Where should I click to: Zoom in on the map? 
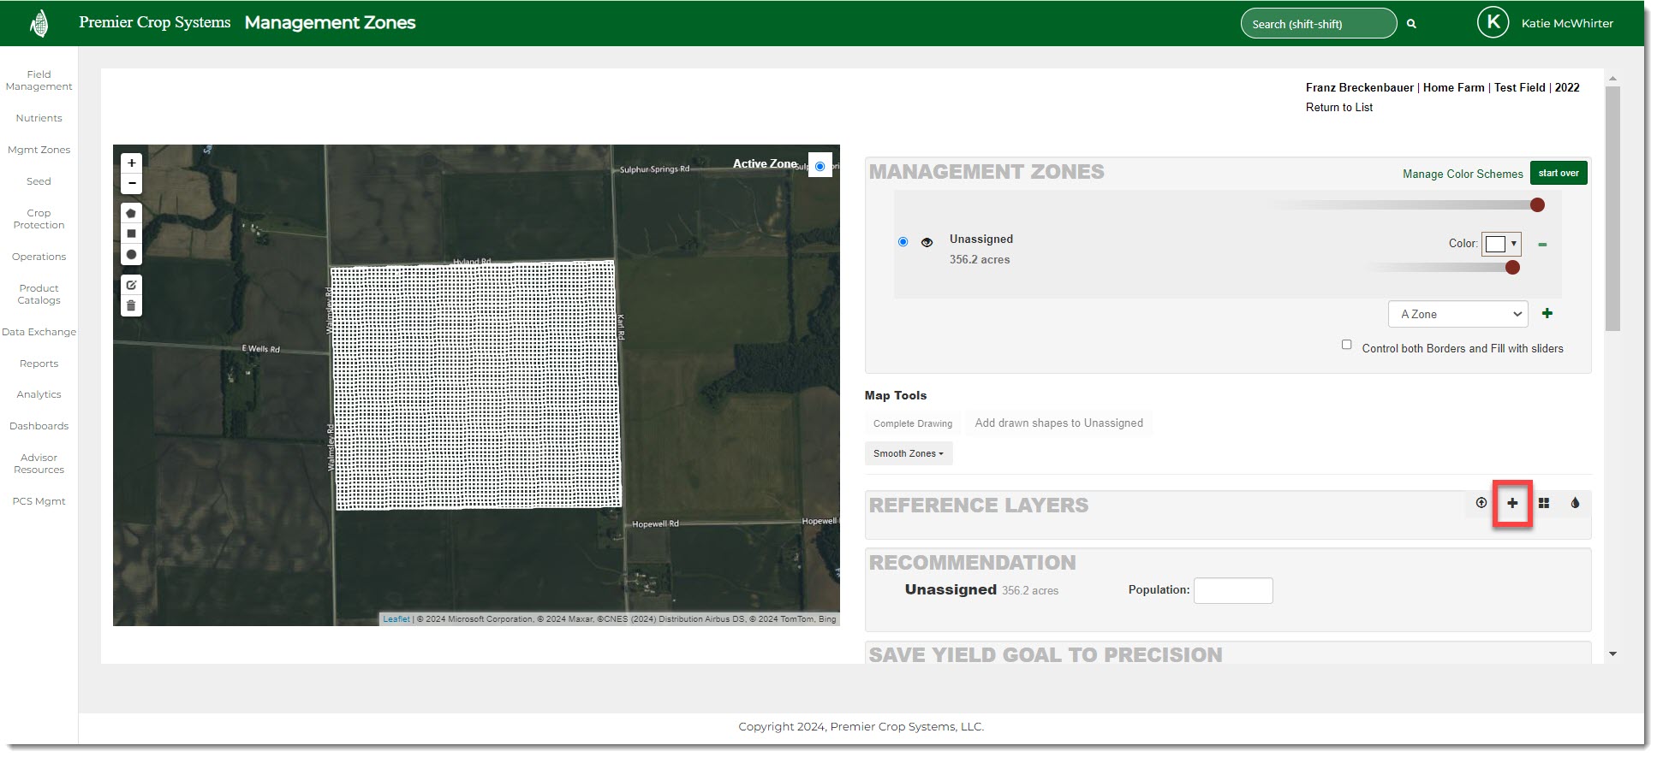coord(131,163)
